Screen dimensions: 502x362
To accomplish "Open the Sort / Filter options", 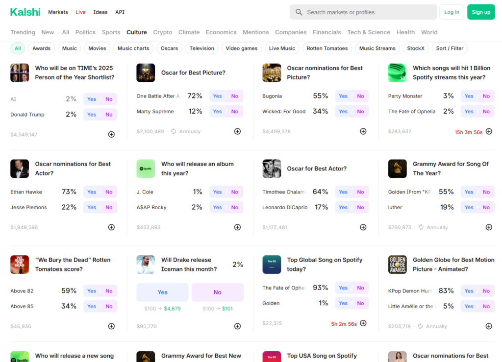I will pyautogui.click(x=450, y=48).
